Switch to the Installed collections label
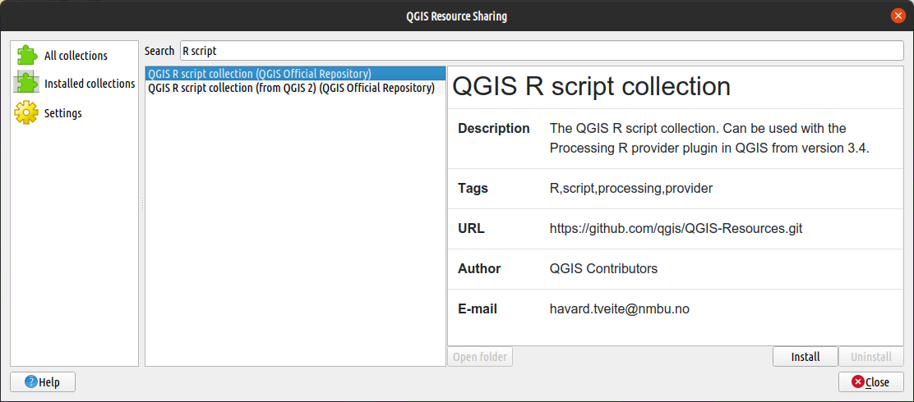 pos(90,84)
